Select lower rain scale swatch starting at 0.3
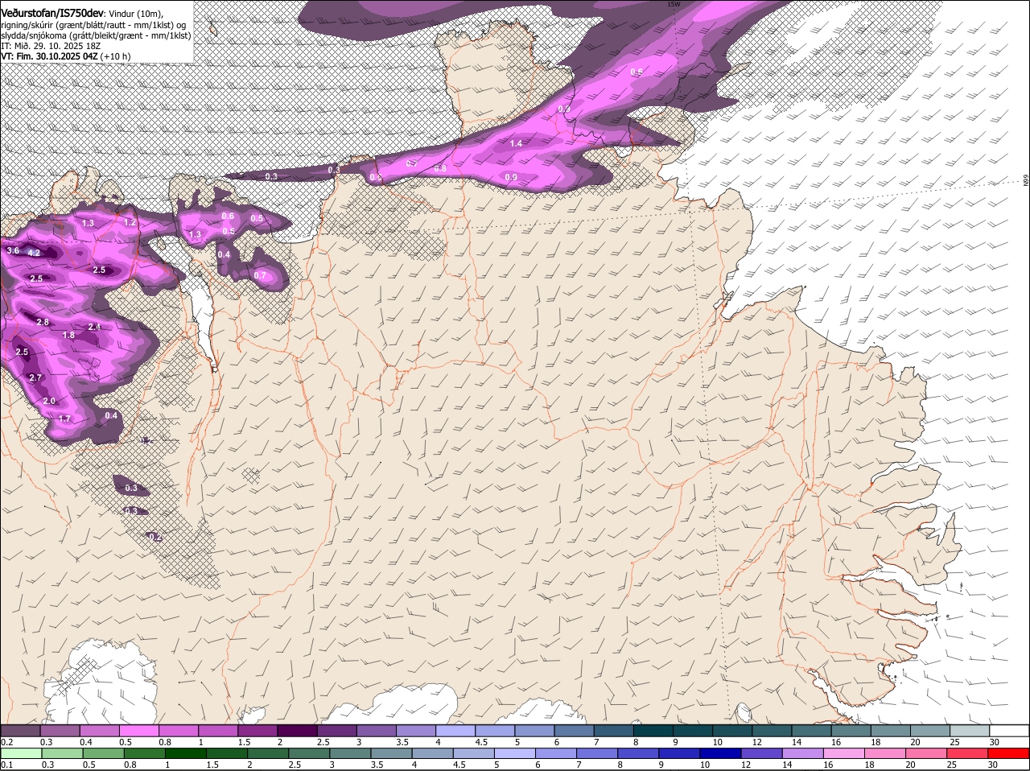The width and height of the screenshot is (1030, 771). pyautogui.click(x=62, y=753)
